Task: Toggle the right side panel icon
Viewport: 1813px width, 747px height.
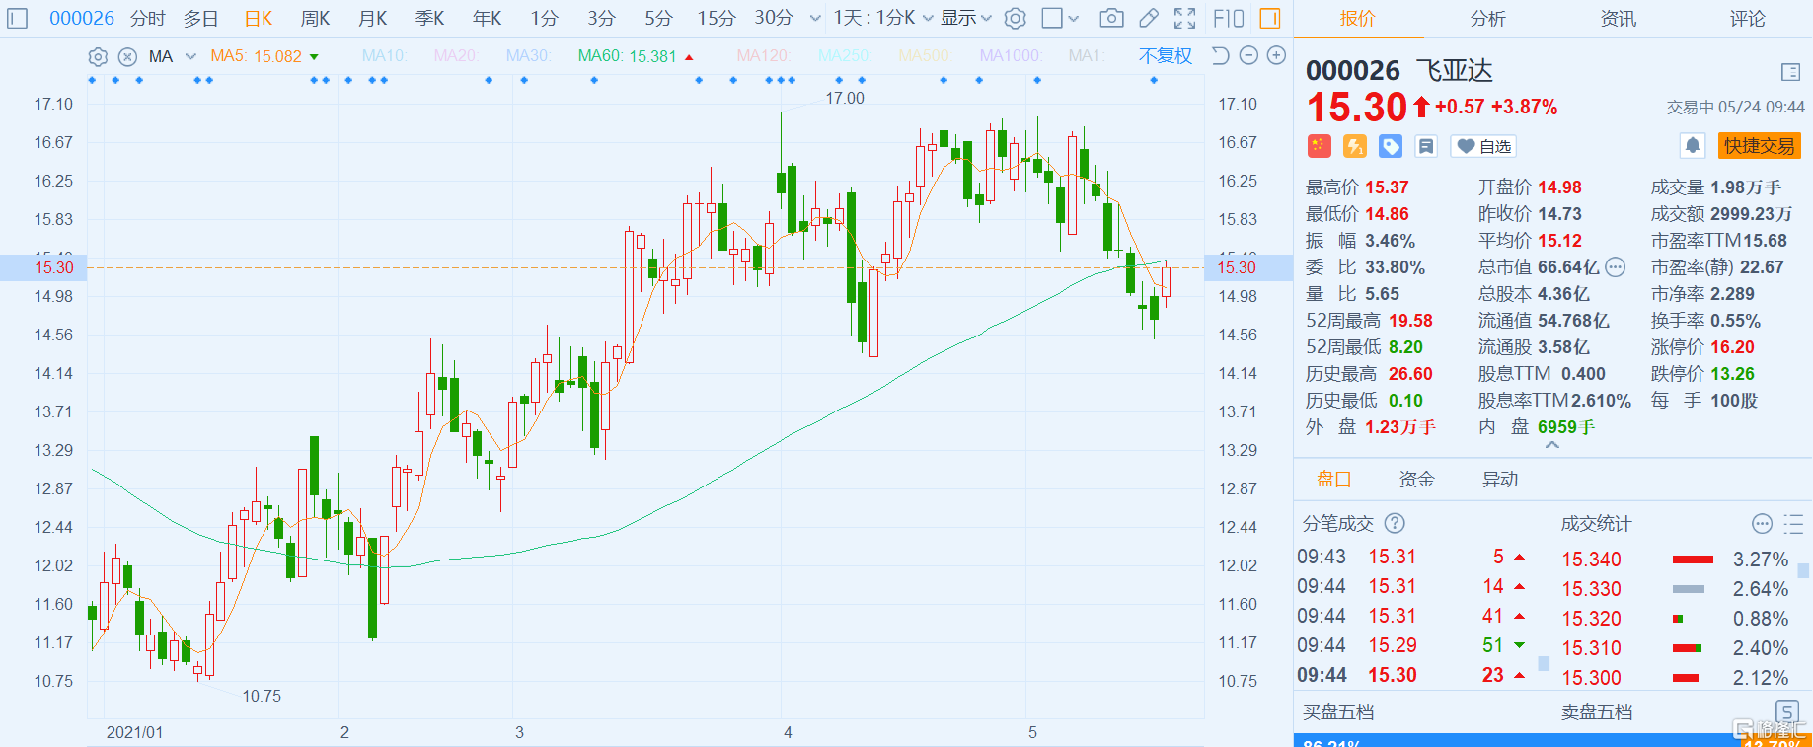Action: (x=1270, y=18)
